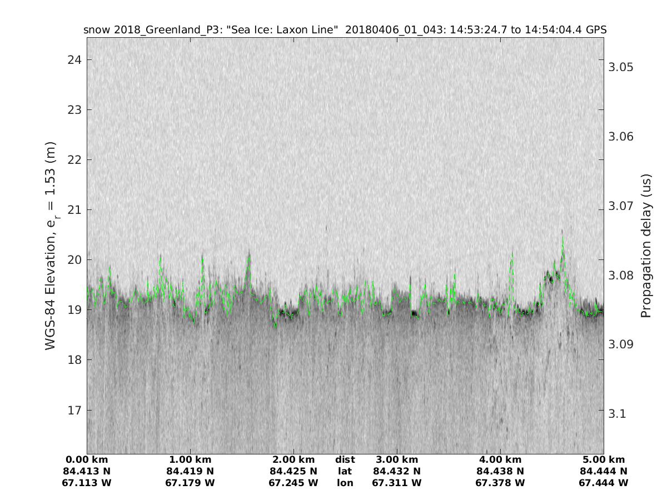Viewport: 667px width, 500px height.
Task: Click the 'dist' row label
Action: click(x=345, y=460)
